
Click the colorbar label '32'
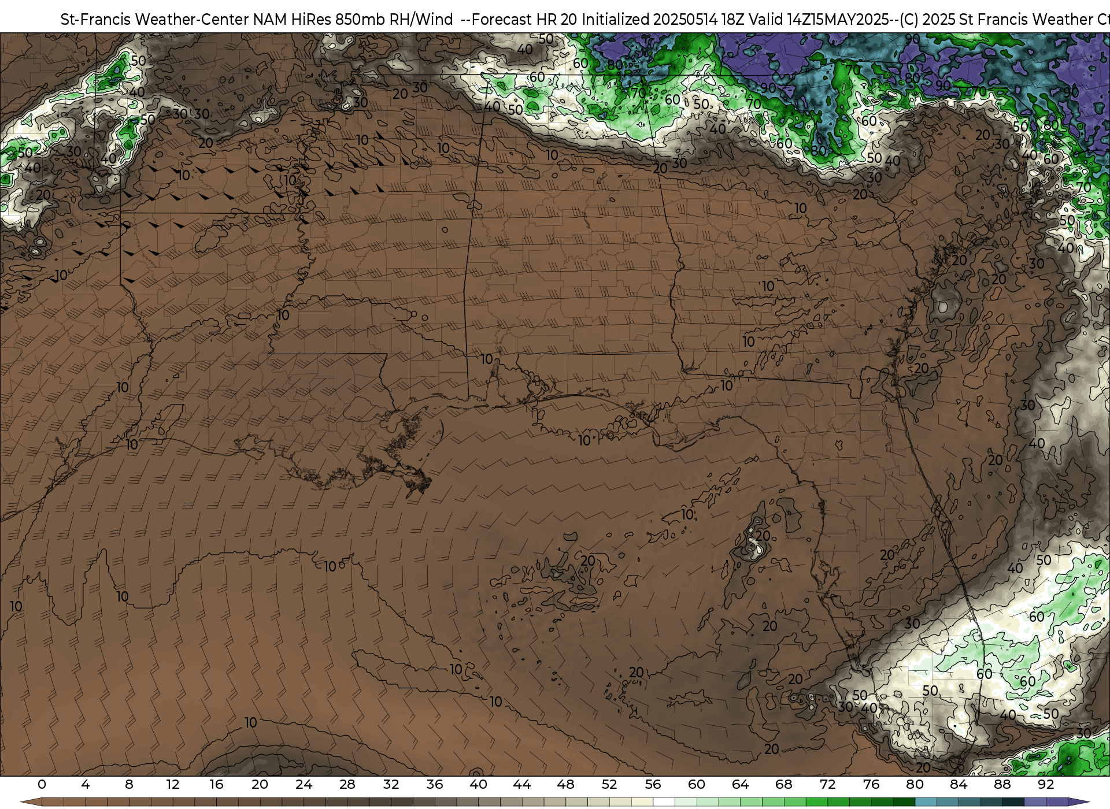point(391,784)
